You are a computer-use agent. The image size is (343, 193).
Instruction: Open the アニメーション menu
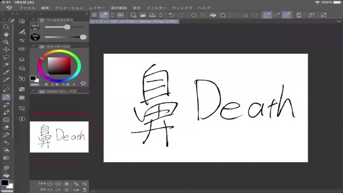(x=69, y=8)
